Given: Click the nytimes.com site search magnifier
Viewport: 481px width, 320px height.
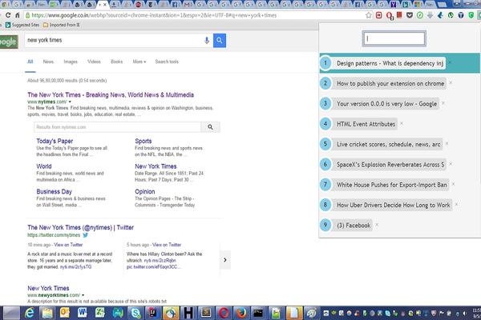Looking at the screenshot, I should tap(209, 126).
